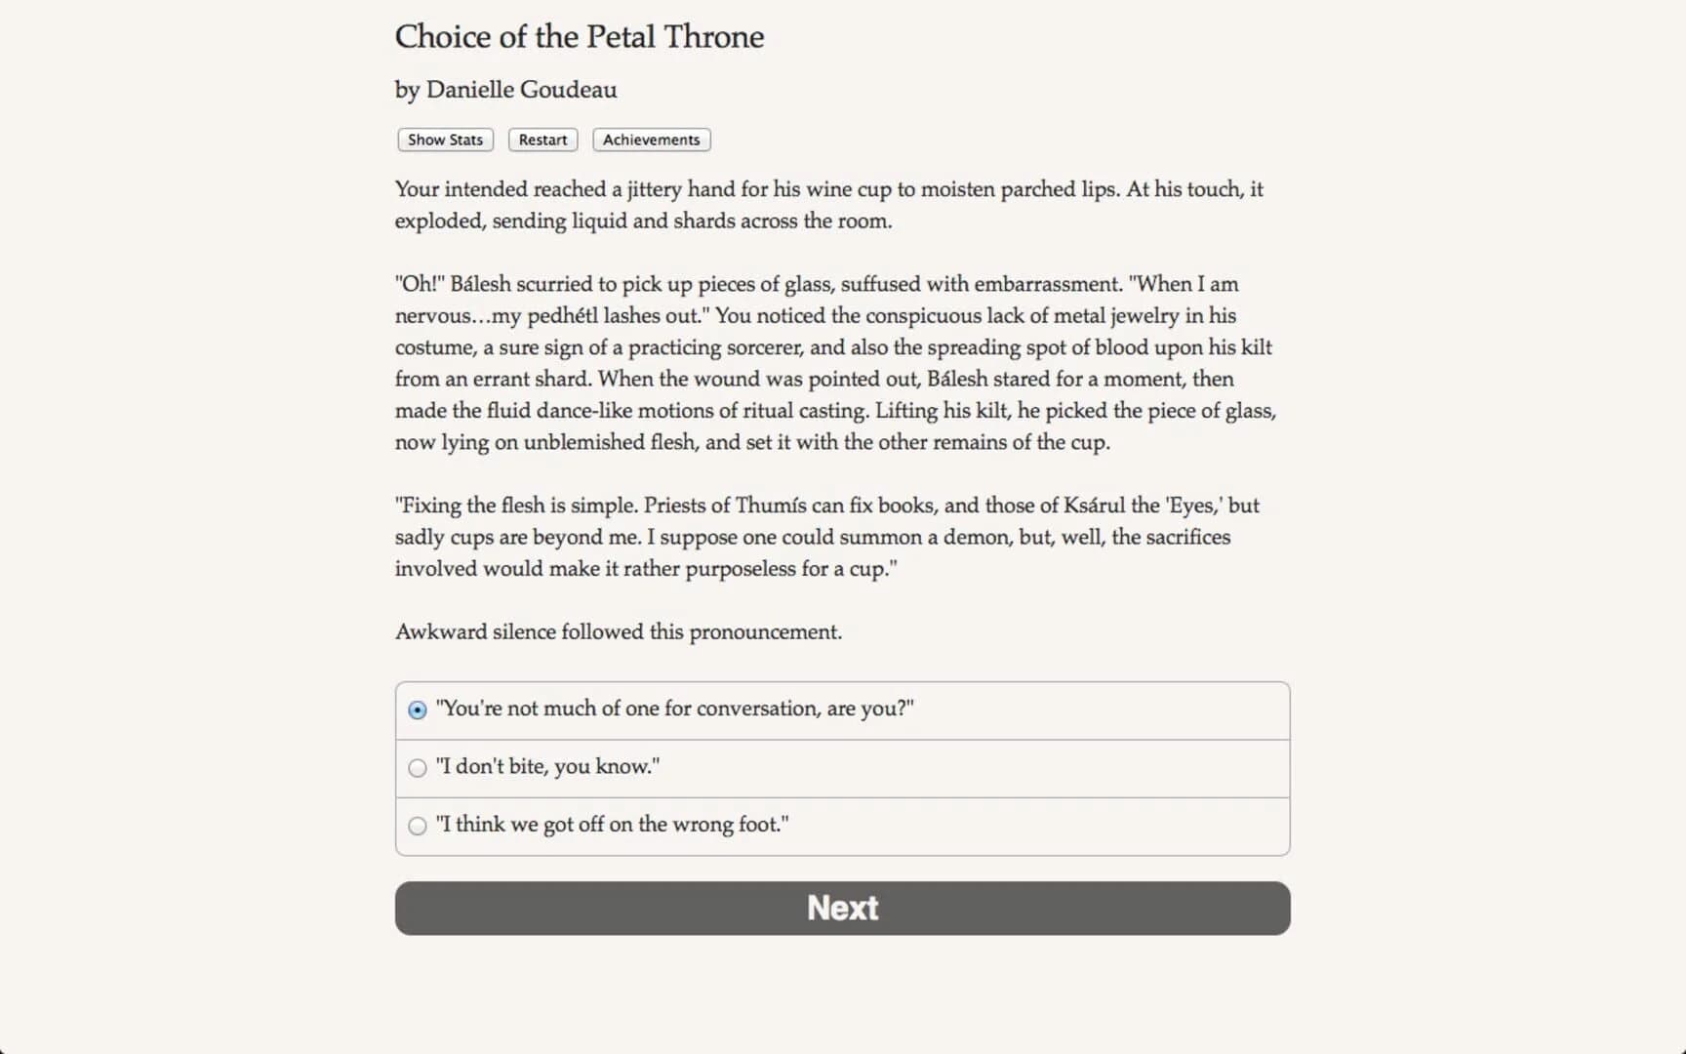Click the Achievements button label
This screenshot has width=1686, height=1054.
(651, 140)
